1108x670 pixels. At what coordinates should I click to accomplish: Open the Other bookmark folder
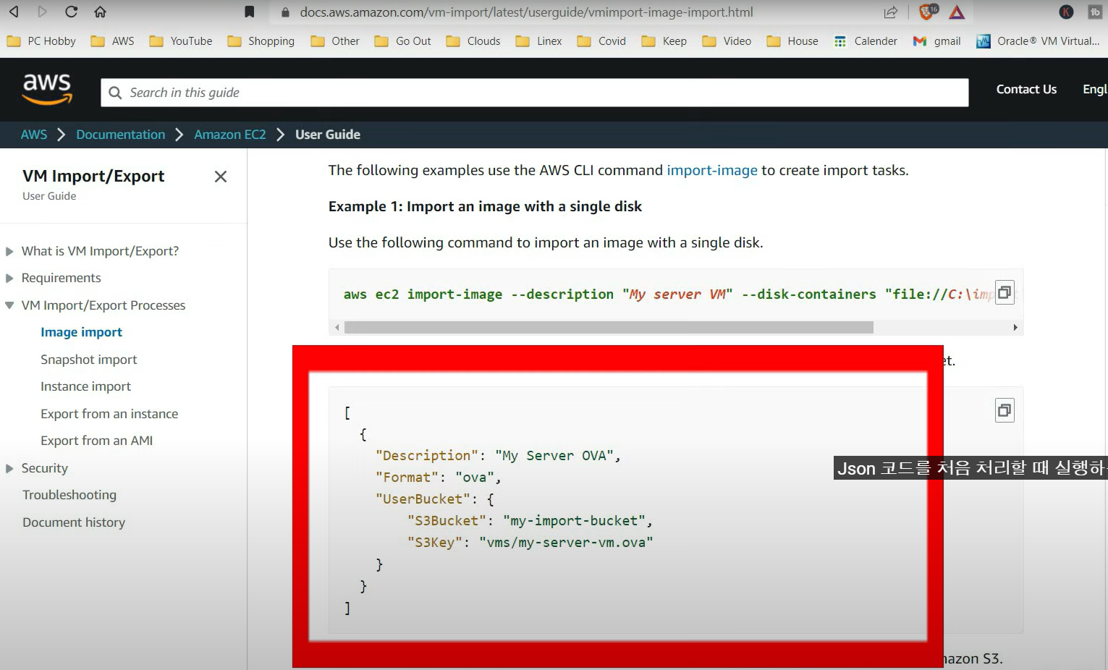pos(335,41)
